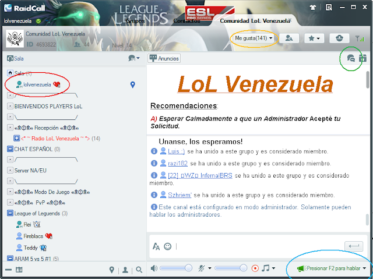Toggle expander beside Modo De Juego
Screen dimensions: 373x279
point(10,192)
